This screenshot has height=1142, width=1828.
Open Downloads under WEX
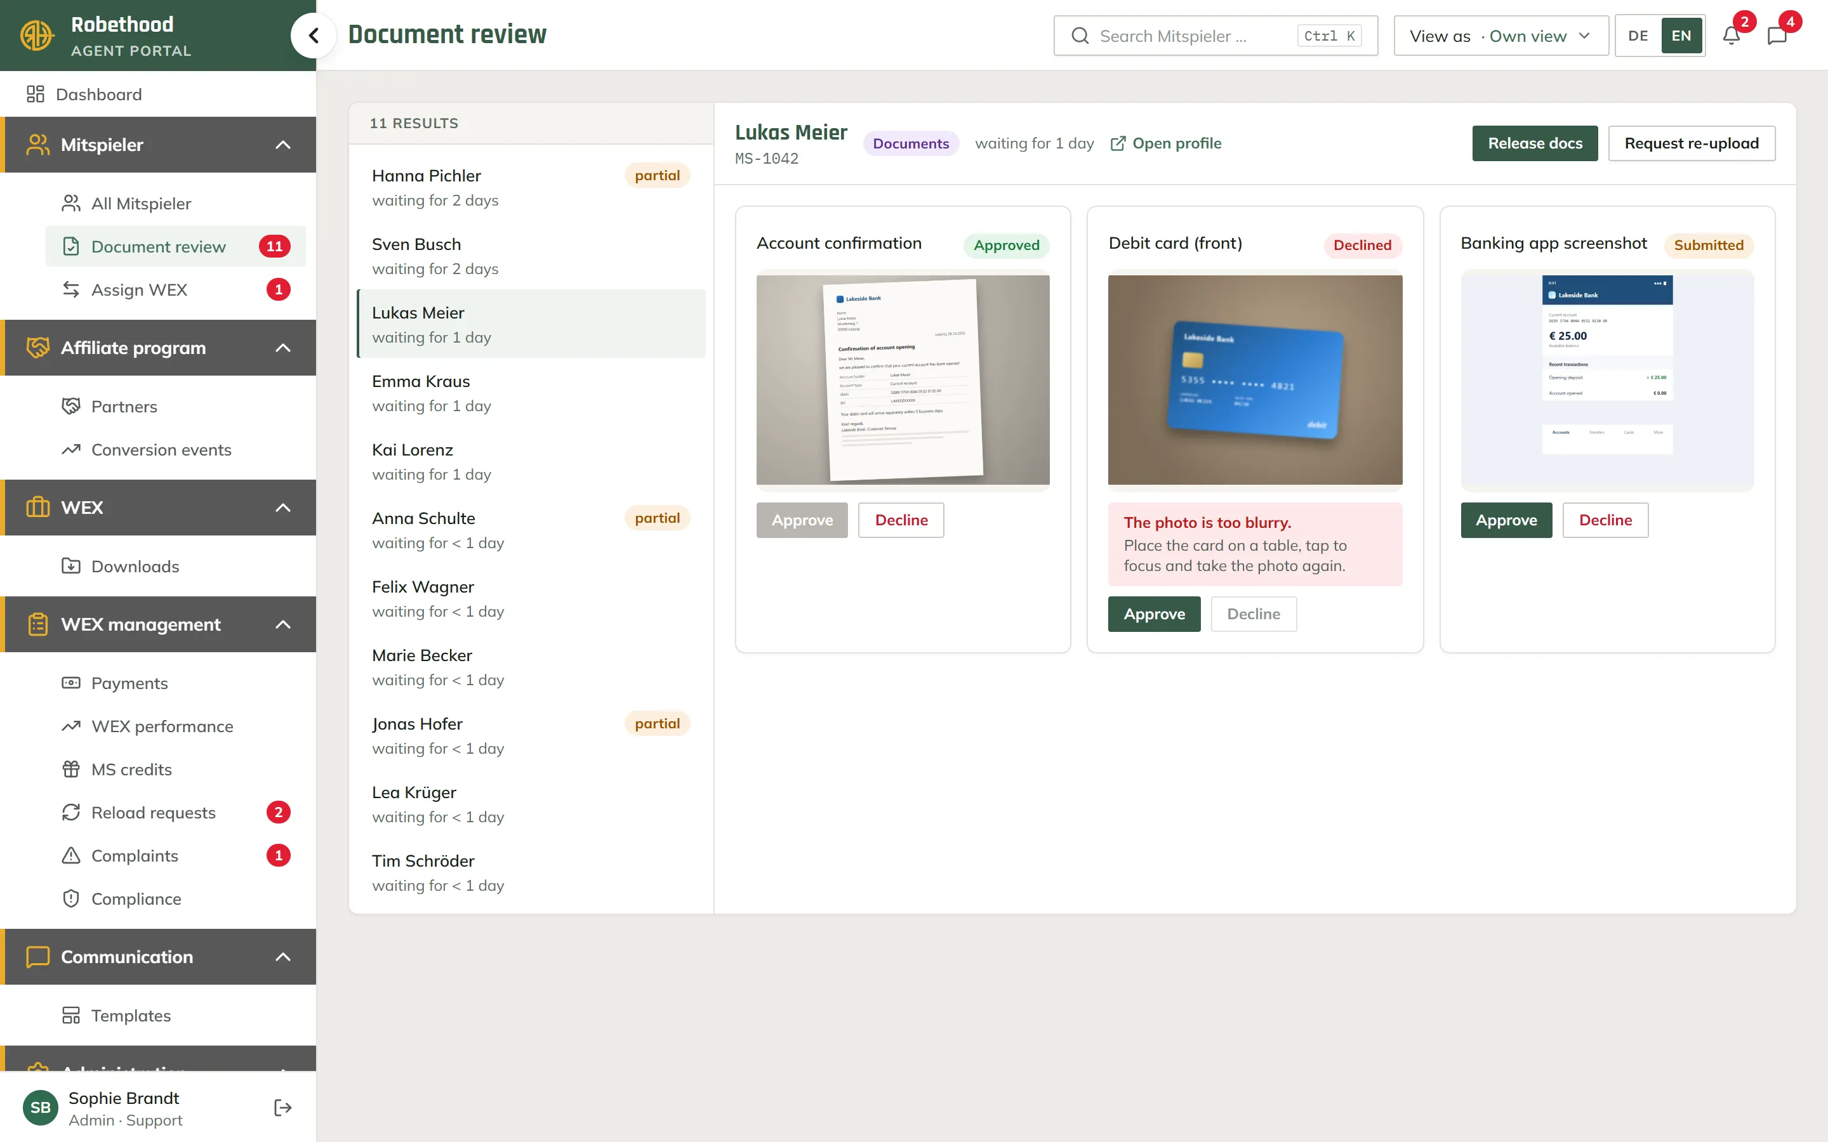[x=175, y=566]
